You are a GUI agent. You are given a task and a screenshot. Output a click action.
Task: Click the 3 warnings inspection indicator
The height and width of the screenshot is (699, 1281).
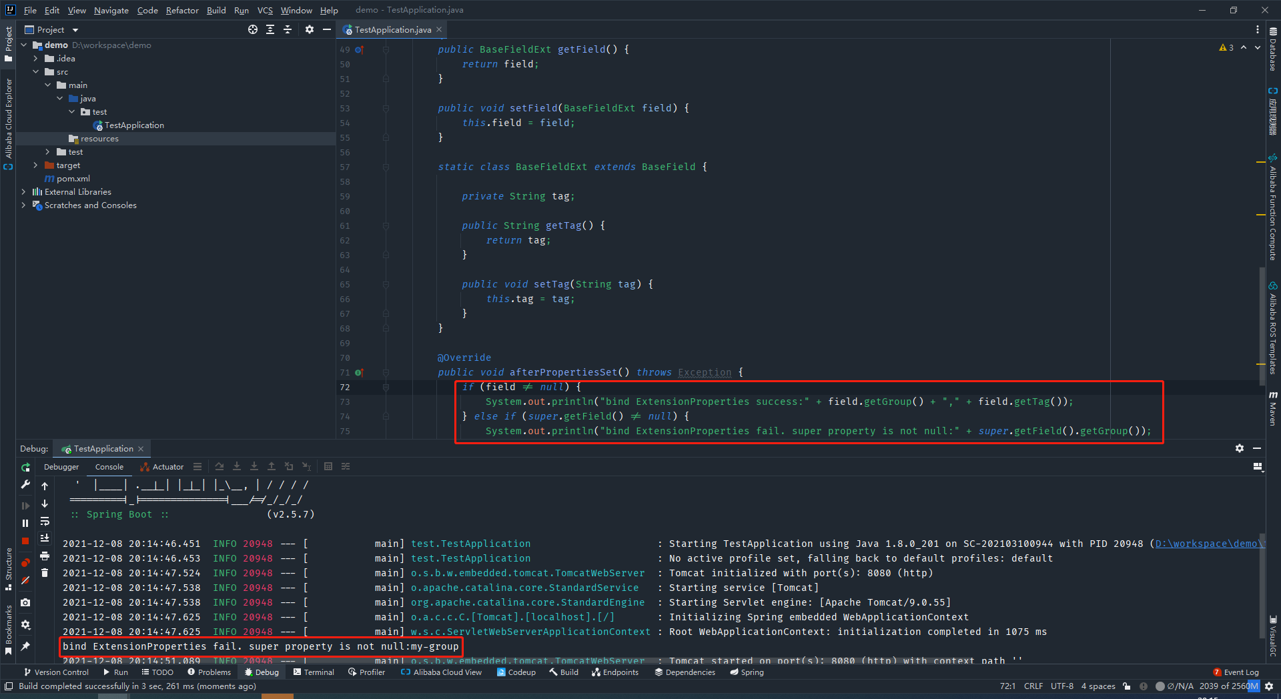pyautogui.click(x=1226, y=47)
